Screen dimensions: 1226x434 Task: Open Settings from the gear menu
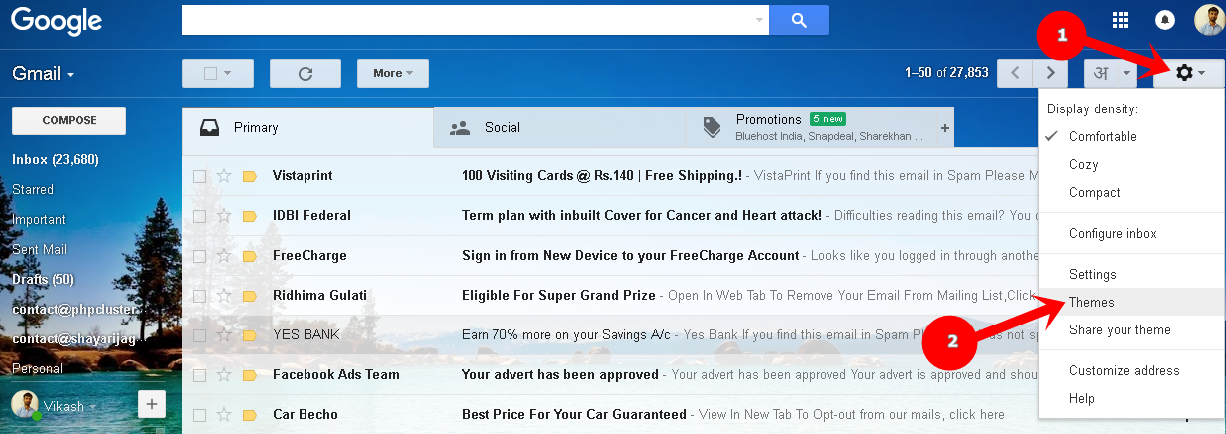pos(1092,274)
